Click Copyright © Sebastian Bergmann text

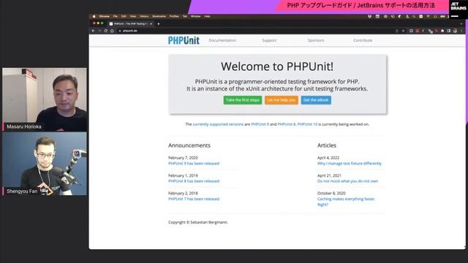pyautogui.click(x=198, y=222)
